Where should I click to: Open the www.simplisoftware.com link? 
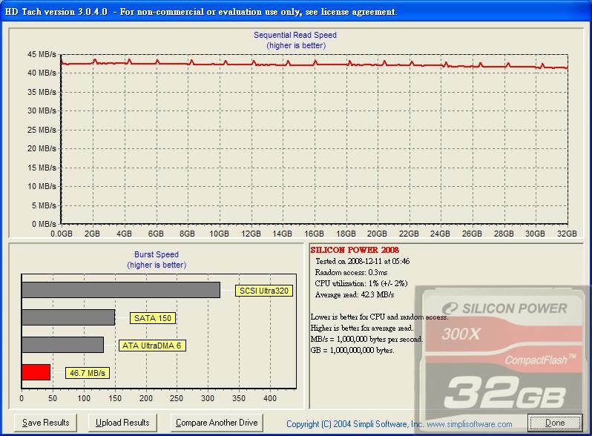point(470,424)
